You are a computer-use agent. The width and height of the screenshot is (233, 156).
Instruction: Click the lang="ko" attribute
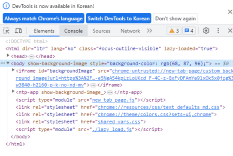(64, 49)
